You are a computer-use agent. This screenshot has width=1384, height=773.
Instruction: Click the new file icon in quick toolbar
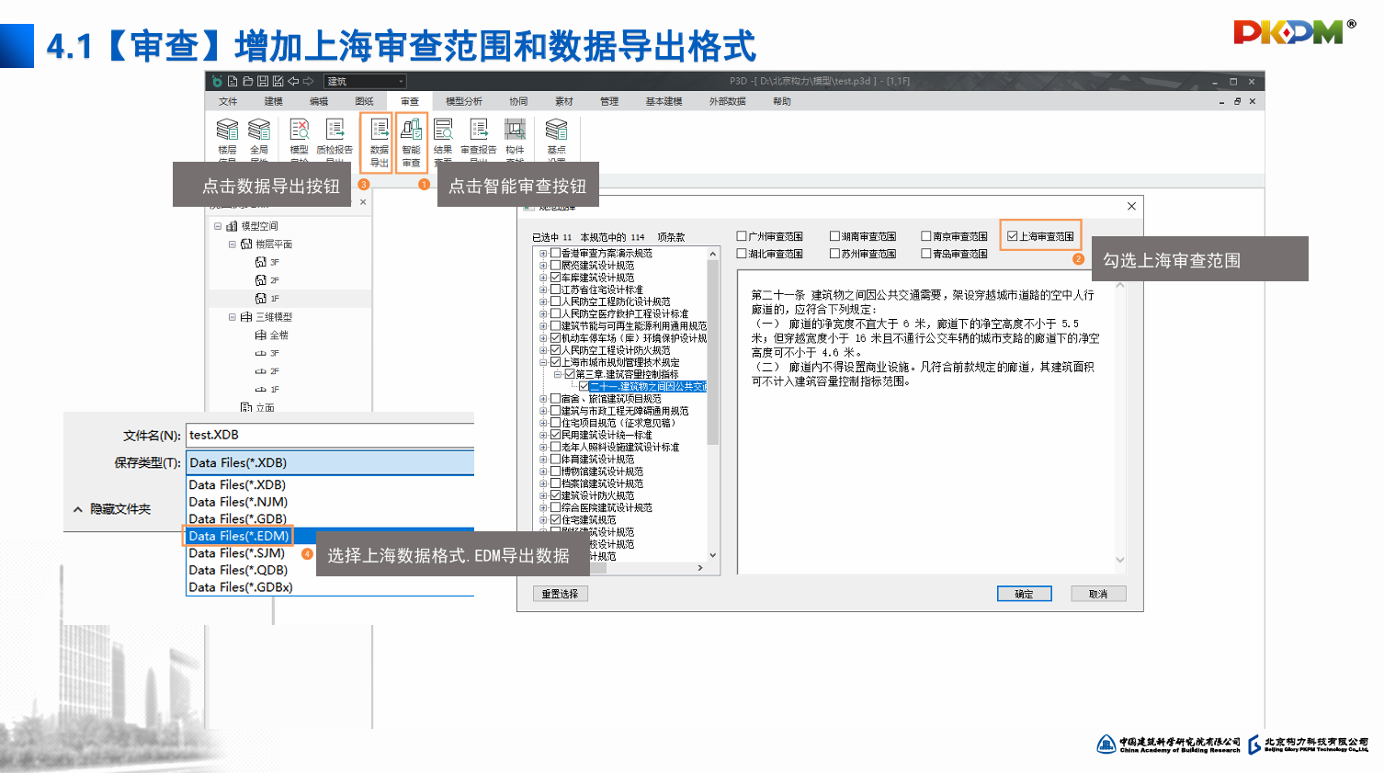tap(233, 81)
